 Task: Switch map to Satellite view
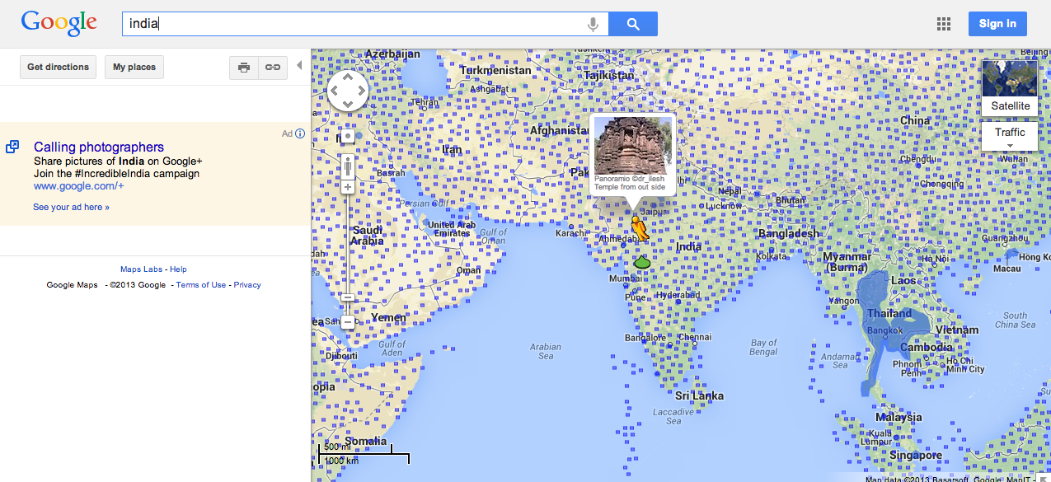(x=1010, y=87)
